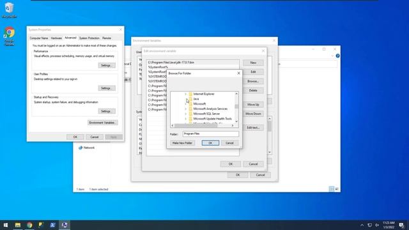Click OK in Environment Variables window

238,175
